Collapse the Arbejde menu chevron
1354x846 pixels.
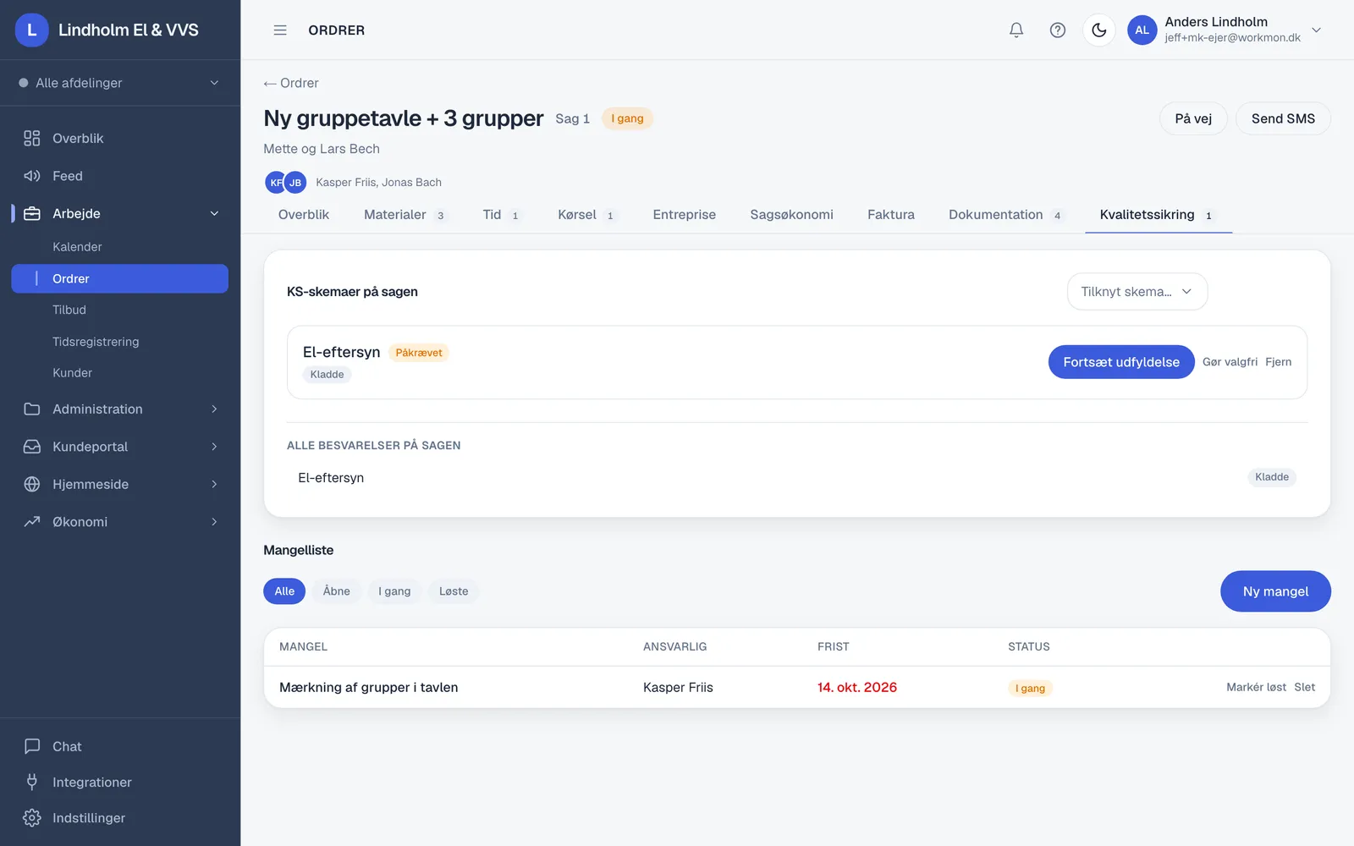[214, 213]
